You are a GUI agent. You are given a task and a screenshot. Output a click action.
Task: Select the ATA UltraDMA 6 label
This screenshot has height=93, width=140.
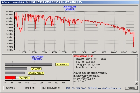pos(36,73)
